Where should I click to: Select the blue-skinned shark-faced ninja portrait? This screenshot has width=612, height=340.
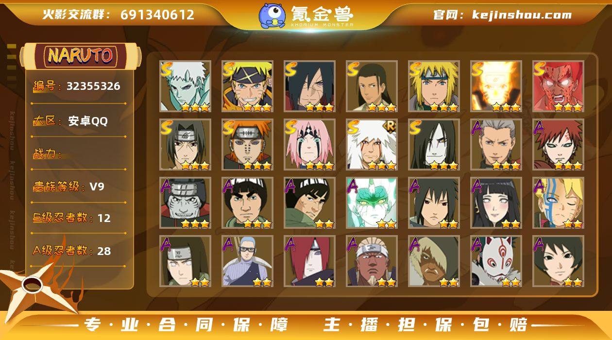point(185,203)
